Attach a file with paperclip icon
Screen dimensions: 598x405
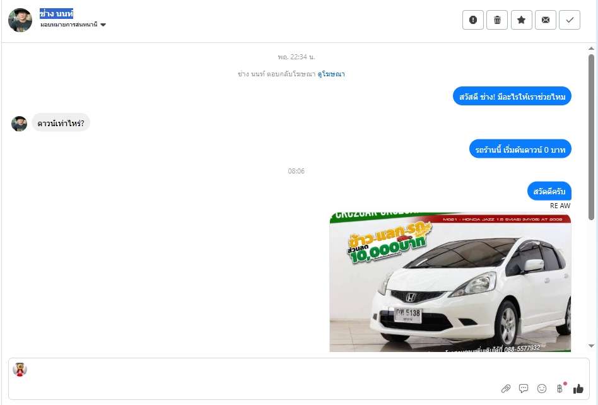point(506,389)
